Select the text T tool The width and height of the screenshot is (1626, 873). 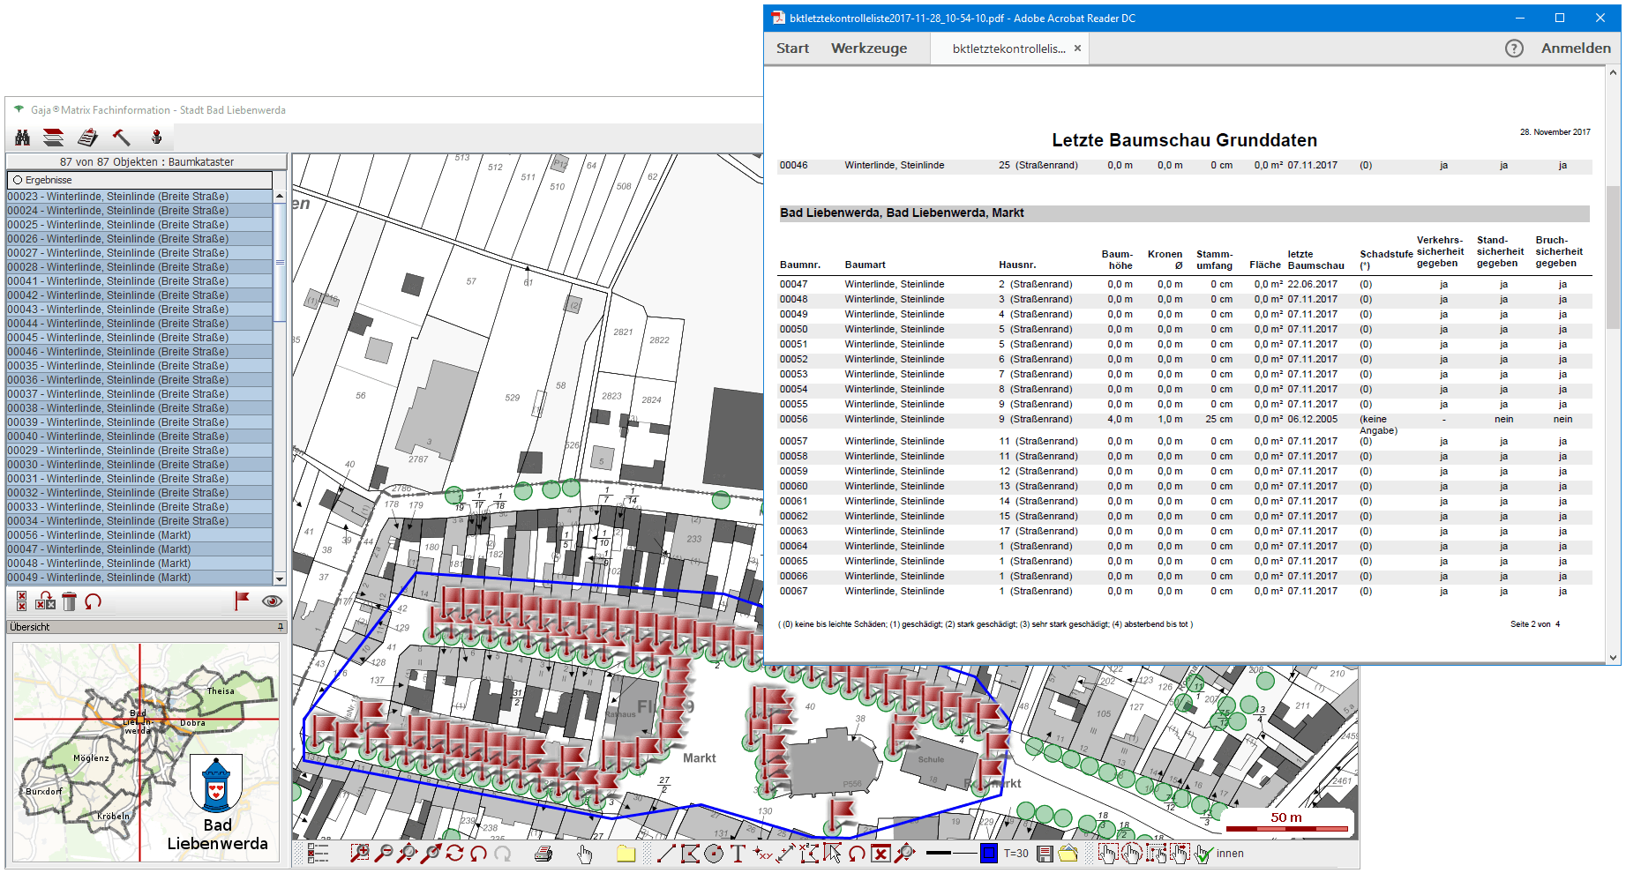(x=738, y=854)
